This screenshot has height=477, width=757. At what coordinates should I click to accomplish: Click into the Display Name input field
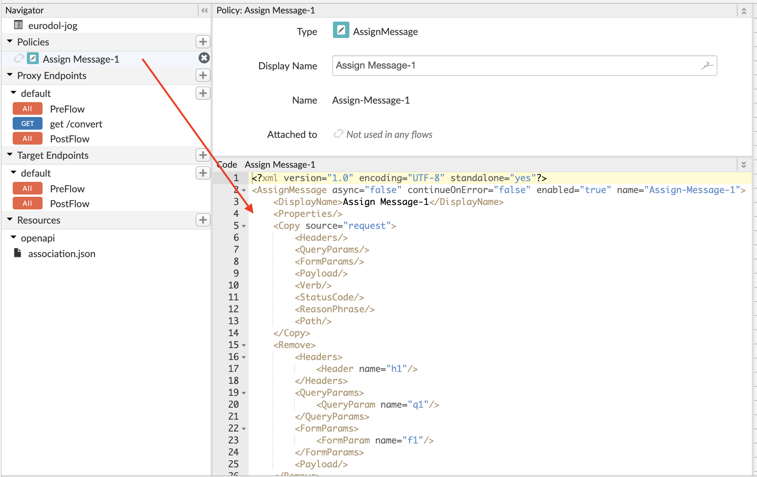524,66
